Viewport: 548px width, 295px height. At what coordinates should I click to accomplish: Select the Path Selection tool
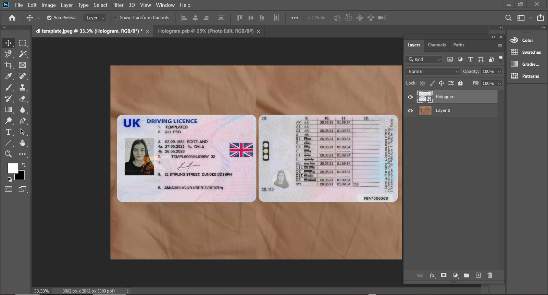pyautogui.click(x=23, y=132)
